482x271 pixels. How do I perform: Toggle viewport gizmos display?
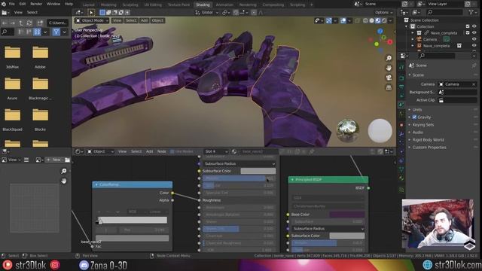pyautogui.click(x=328, y=20)
